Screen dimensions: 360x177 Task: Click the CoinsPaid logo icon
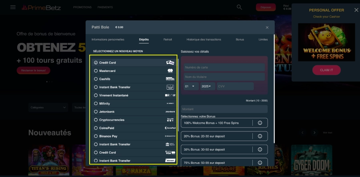click(x=170, y=128)
